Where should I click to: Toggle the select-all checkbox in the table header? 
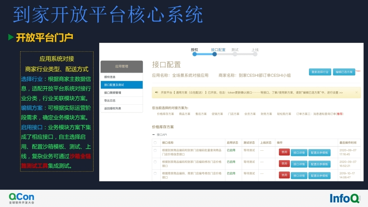[x=155, y=143]
